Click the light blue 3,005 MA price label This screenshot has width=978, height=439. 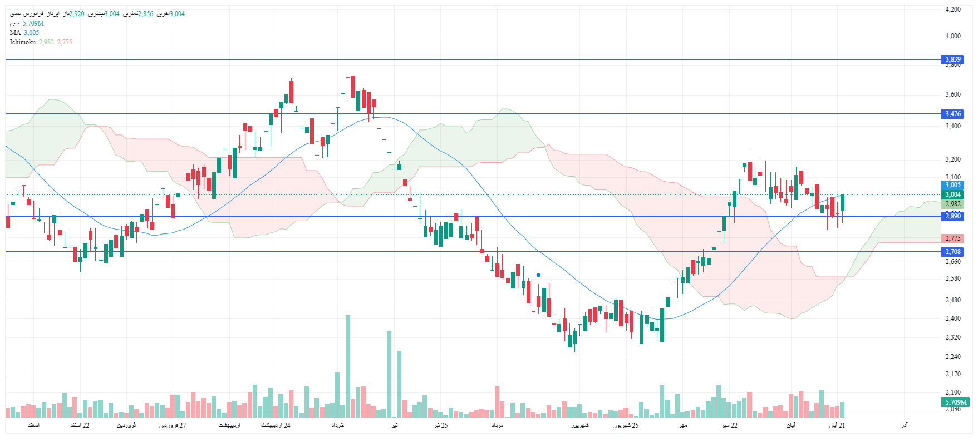[x=953, y=185]
